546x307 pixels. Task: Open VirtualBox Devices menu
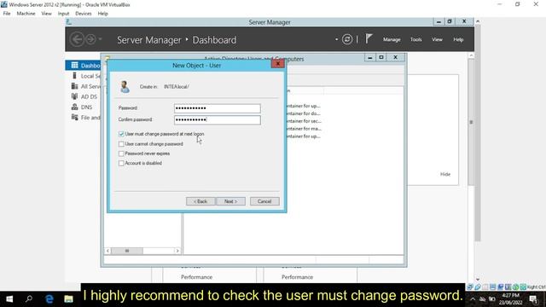pyautogui.click(x=84, y=14)
